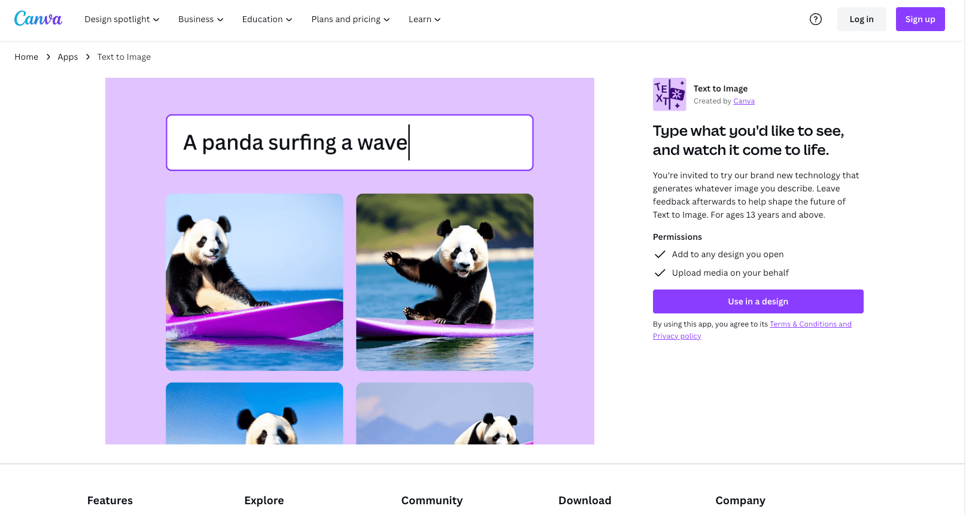Expand the Learn menu

click(x=425, y=19)
